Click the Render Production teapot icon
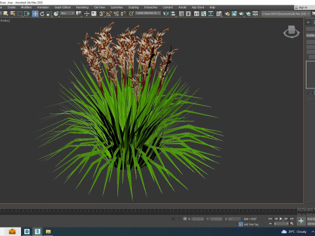315x236 pixels. click(241, 14)
